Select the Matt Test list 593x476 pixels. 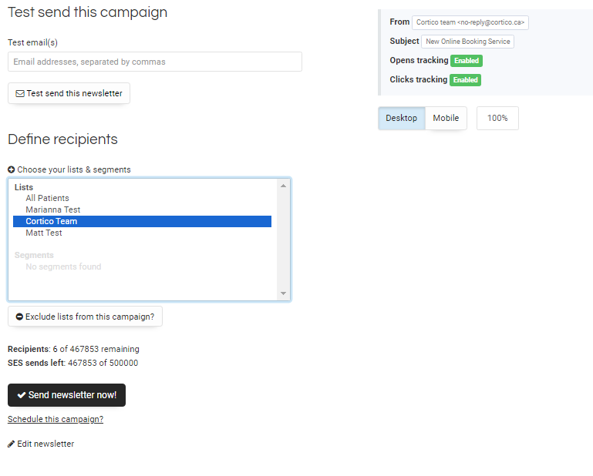pos(44,233)
